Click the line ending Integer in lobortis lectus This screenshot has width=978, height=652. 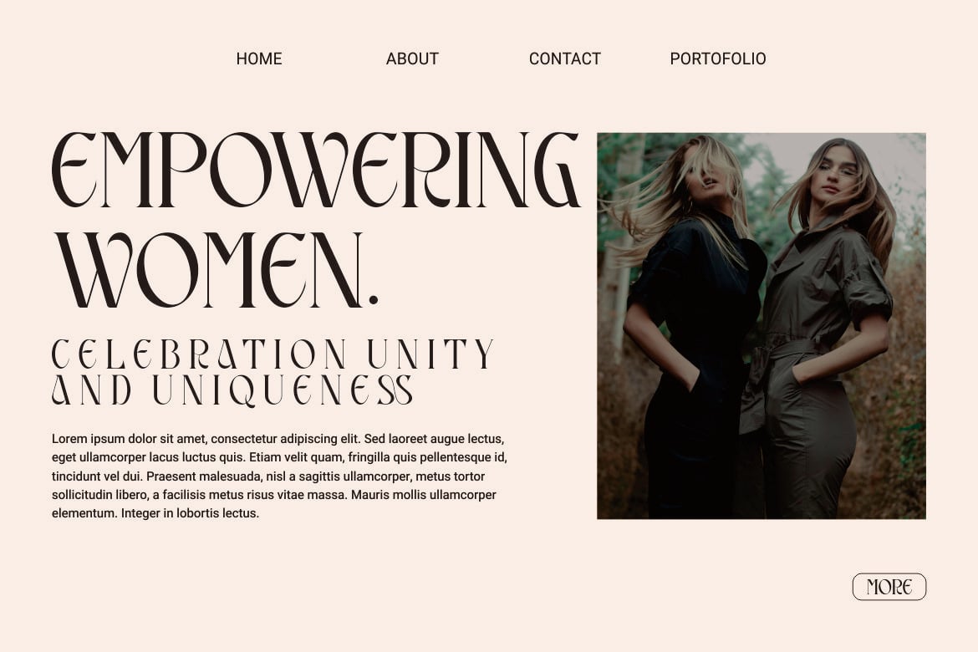click(155, 513)
